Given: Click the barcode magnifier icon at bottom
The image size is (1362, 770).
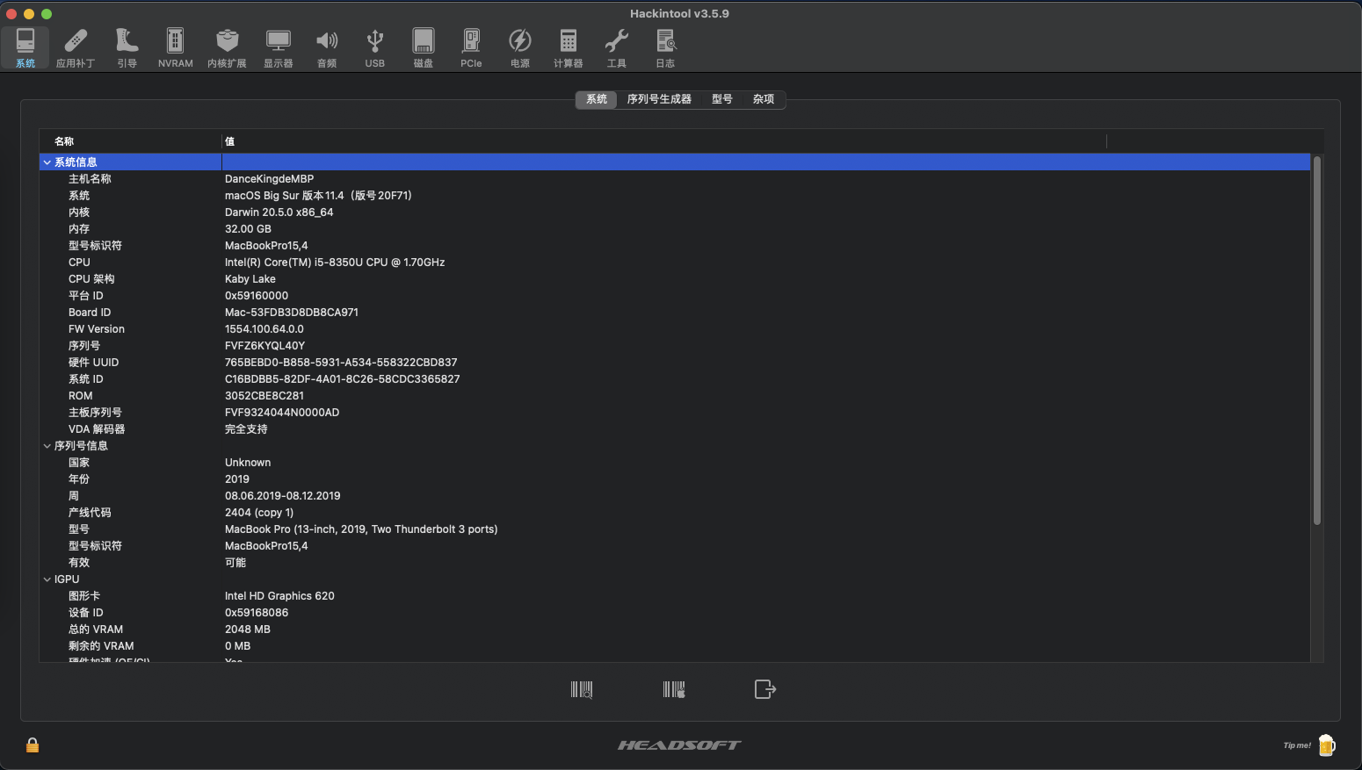Looking at the screenshot, I should (x=582, y=689).
